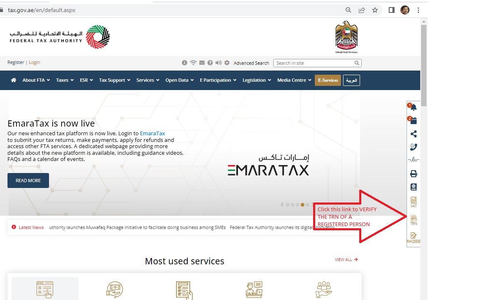
Task: Click the UAE emblem logo
Action: pos(346,37)
